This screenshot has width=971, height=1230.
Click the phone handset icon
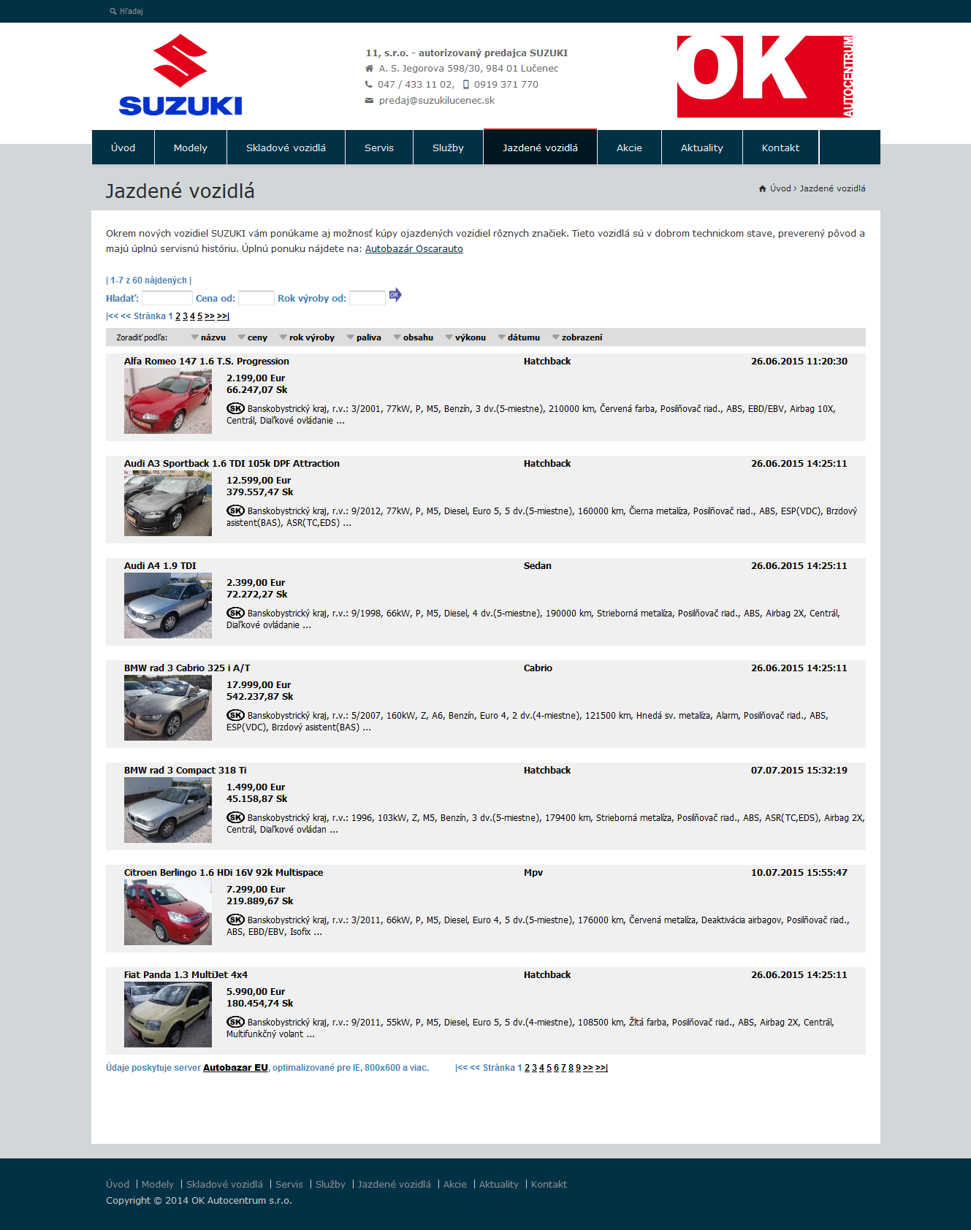(368, 85)
